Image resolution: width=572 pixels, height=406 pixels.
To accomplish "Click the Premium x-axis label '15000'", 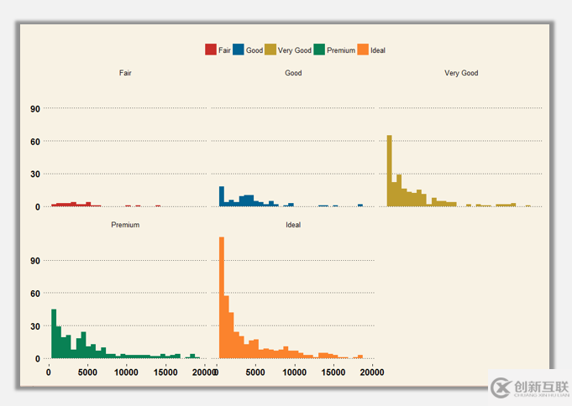I will (x=165, y=372).
